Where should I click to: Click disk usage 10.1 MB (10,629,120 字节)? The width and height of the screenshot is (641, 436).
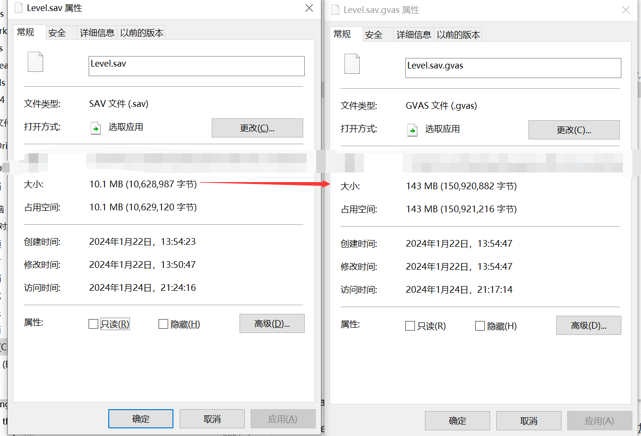(143, 207)
